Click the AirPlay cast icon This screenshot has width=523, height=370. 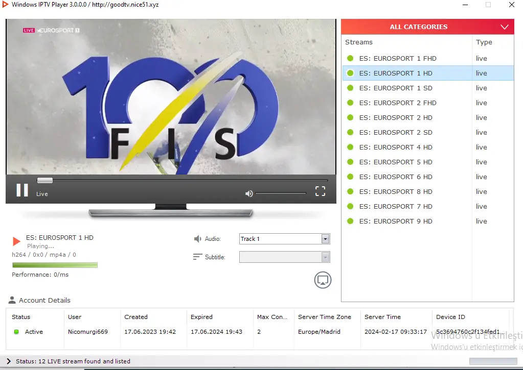[323, 280]
